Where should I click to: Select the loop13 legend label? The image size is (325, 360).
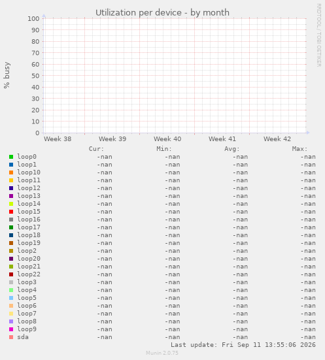click(29, 196)
